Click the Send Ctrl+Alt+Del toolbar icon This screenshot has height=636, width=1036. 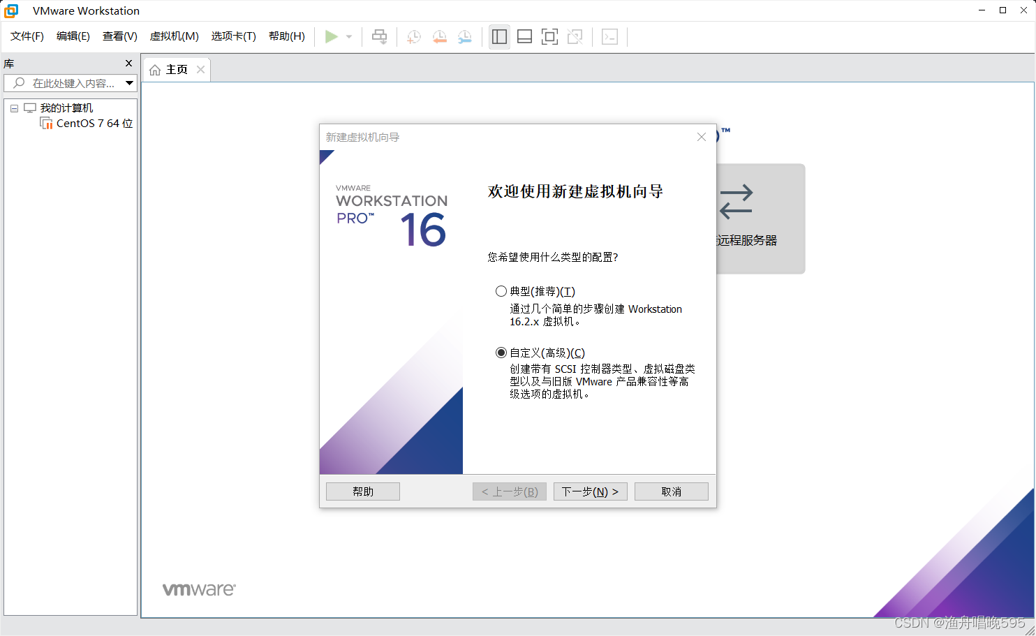tap(379, 37)
